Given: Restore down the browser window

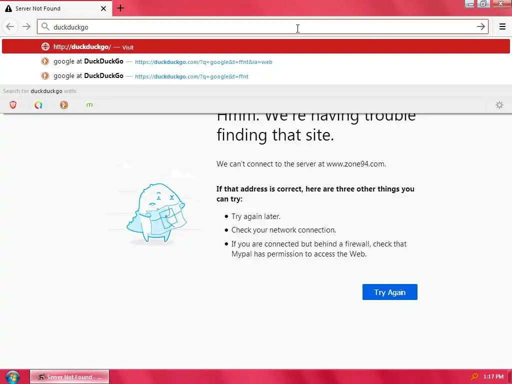Looking at the screenshot, I should [x=483, y=4].
